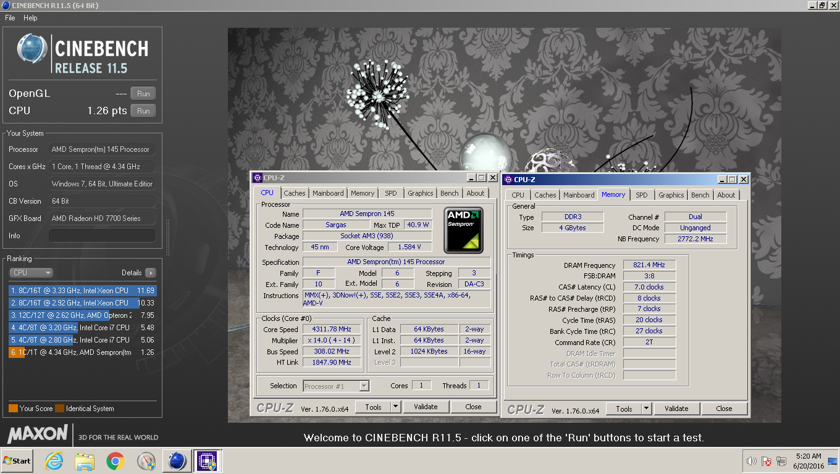Select ranking row 1C/1T AMD Sempron
840x474 pixels.
pyautogui.click(x=83, y=352)
